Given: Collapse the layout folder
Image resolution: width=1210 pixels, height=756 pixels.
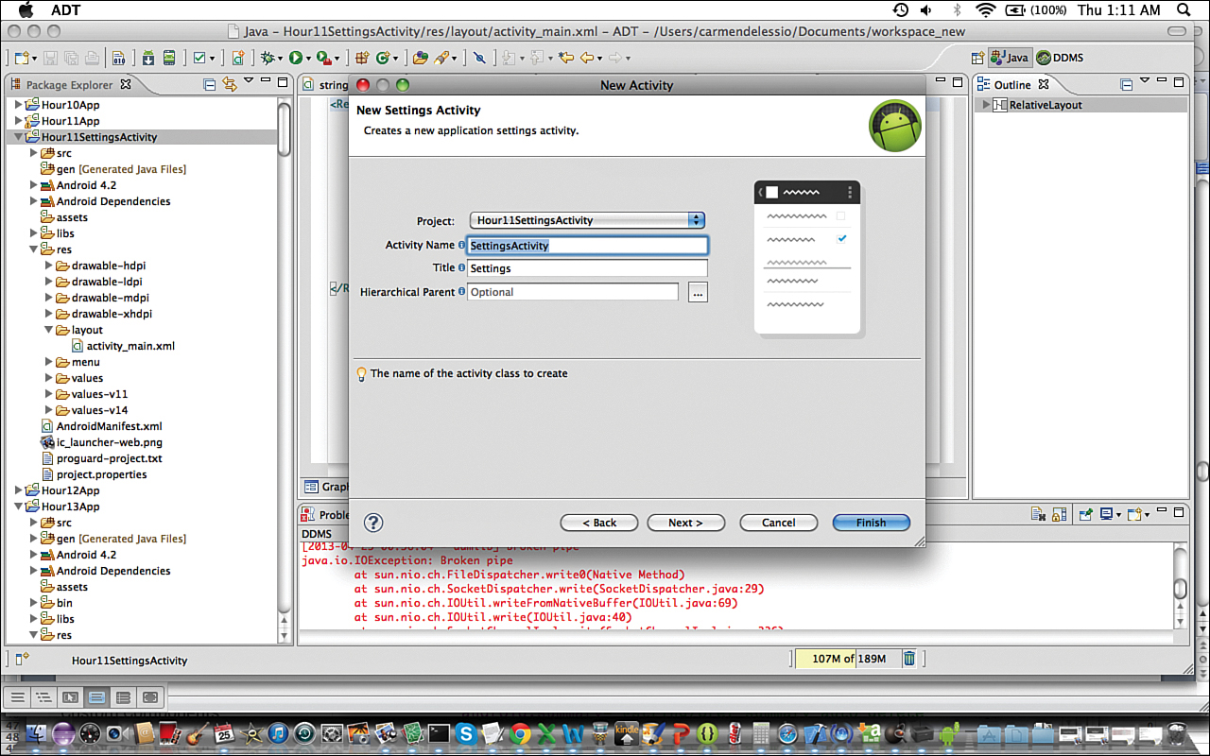Looking at the screenshot, I should click(x=48, y=330).
